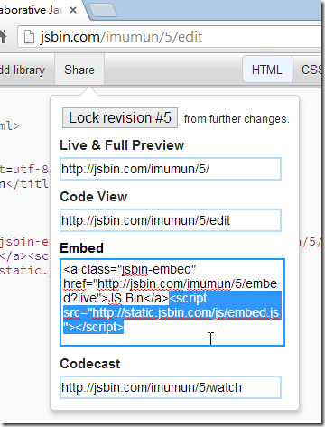Select the Code View URL field

pos(171,220)
